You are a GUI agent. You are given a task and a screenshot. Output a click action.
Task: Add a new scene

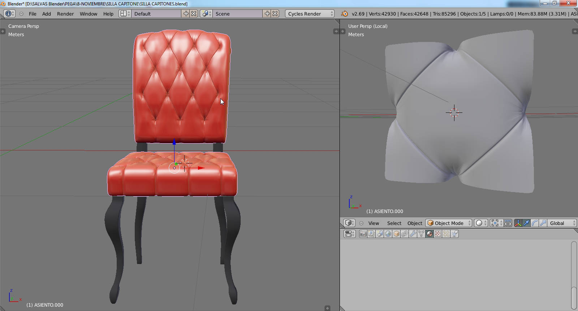point(267,14)
